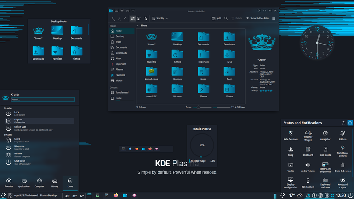Select Tumbleweed under Devices in Dolphin
This screenshot has height=199, width=354.
[x=122, y=92]
